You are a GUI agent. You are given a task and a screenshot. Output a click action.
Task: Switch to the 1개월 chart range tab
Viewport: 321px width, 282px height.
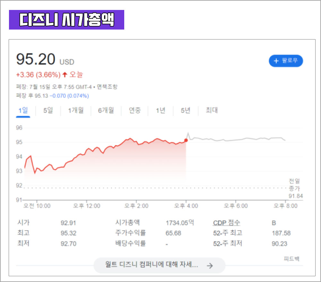(76, 110)
